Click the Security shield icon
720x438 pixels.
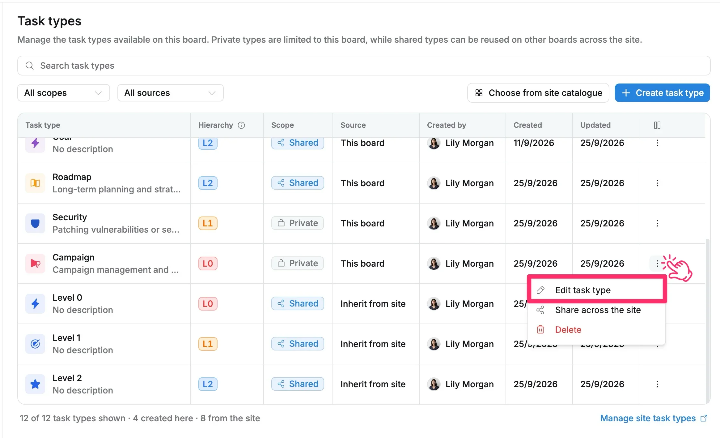35,223
